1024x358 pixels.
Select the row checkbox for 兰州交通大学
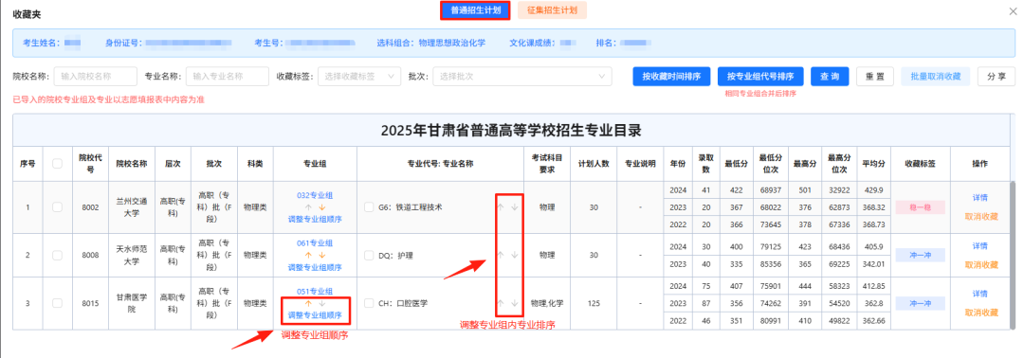[x=57, y=206]
